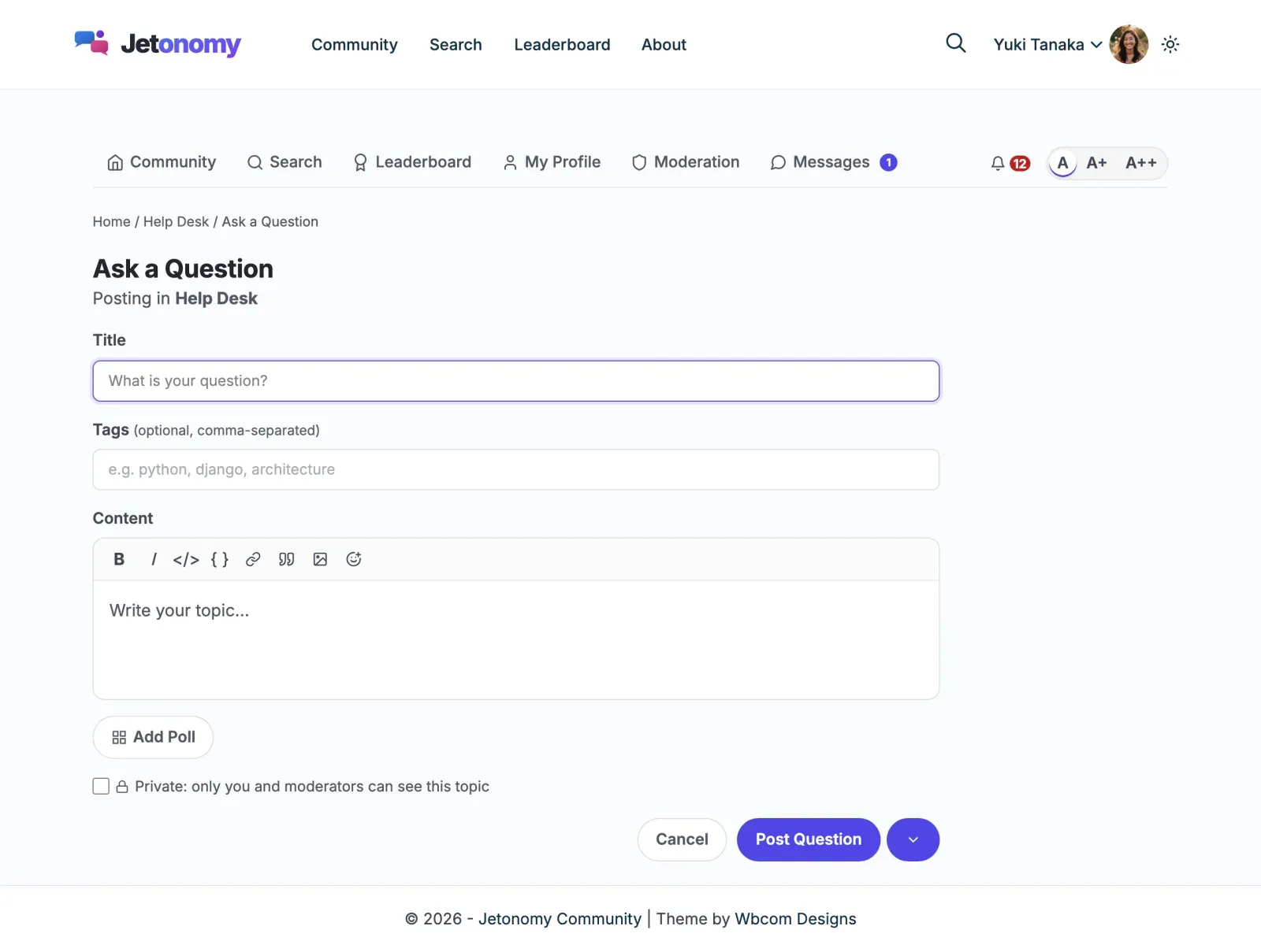The width and height of the screenshot is (1261, 952).
Task: Select the default A font size
Action: tap(1062, 163)
